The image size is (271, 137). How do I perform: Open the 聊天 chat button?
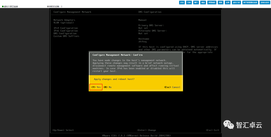tap(196, 2)
